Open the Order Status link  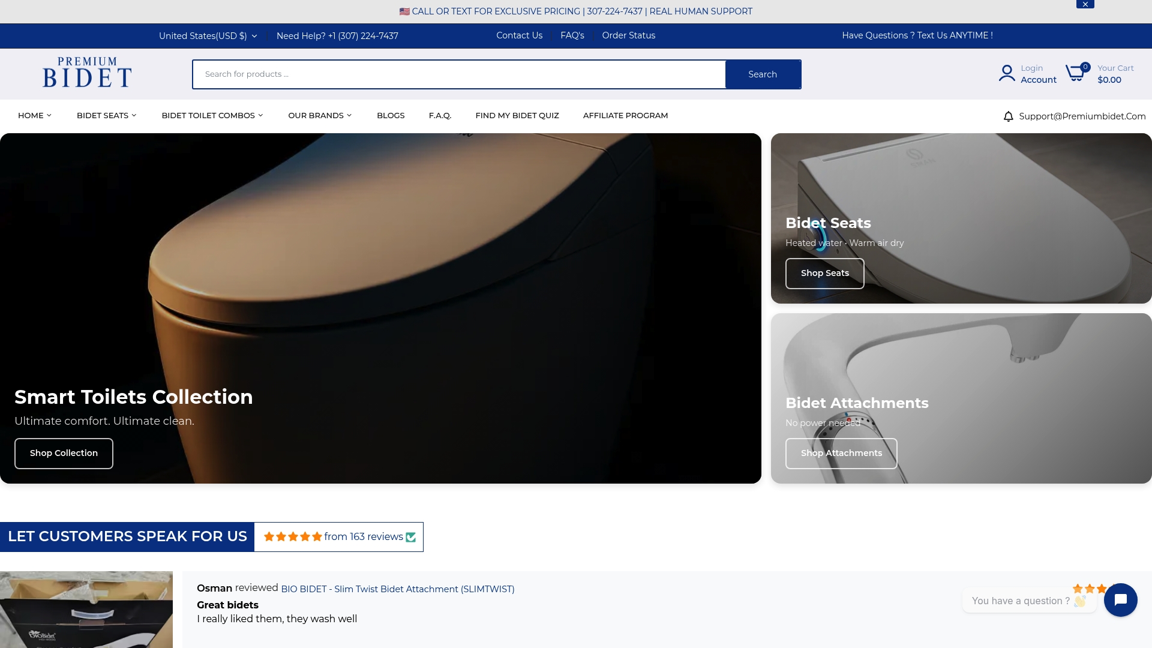628,35
